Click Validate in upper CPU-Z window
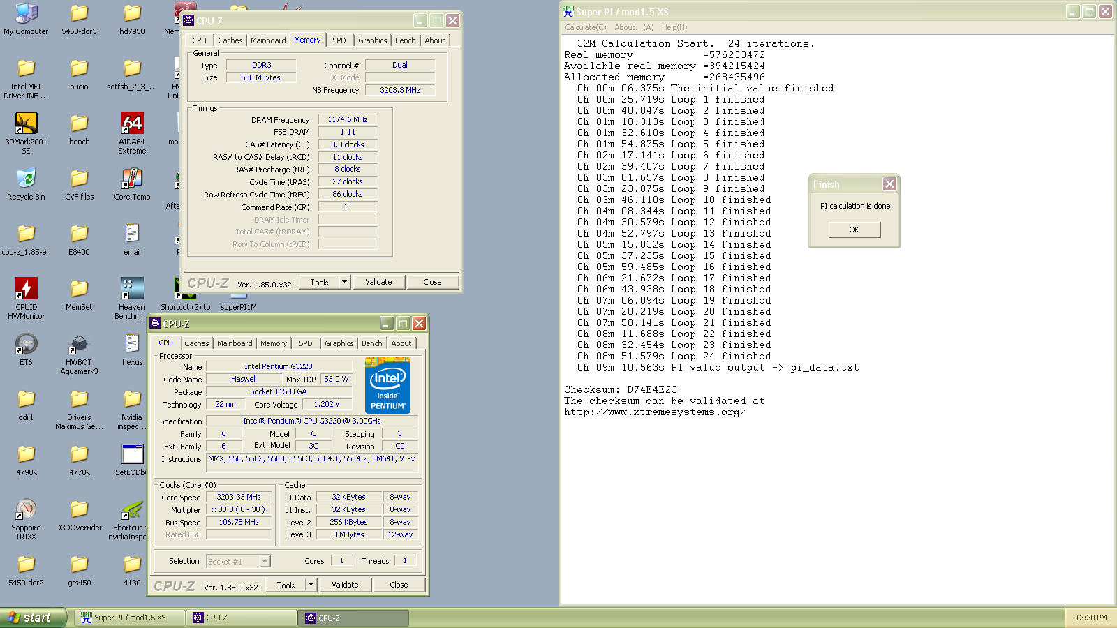 (378, 282)
